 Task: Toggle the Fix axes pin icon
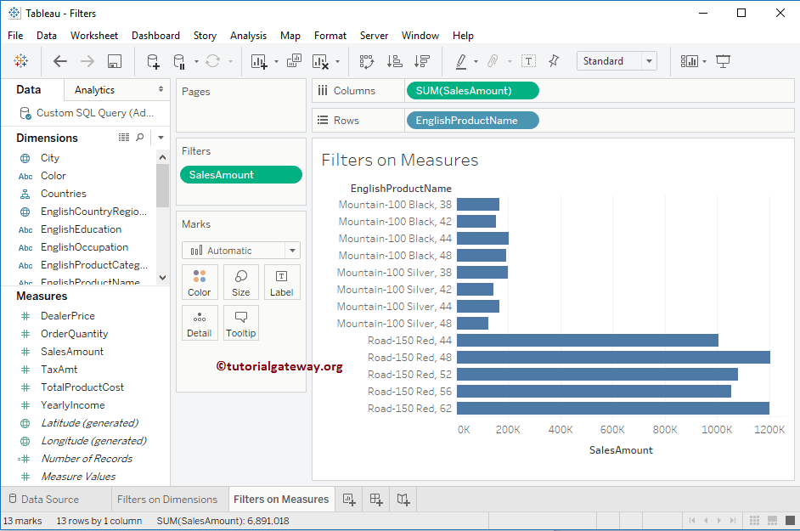(554, 61)
